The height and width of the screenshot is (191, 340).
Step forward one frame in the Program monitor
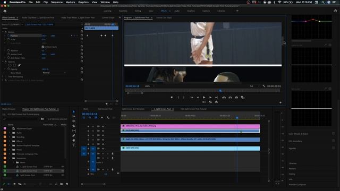pyautogui.click(x=210, y=98)
